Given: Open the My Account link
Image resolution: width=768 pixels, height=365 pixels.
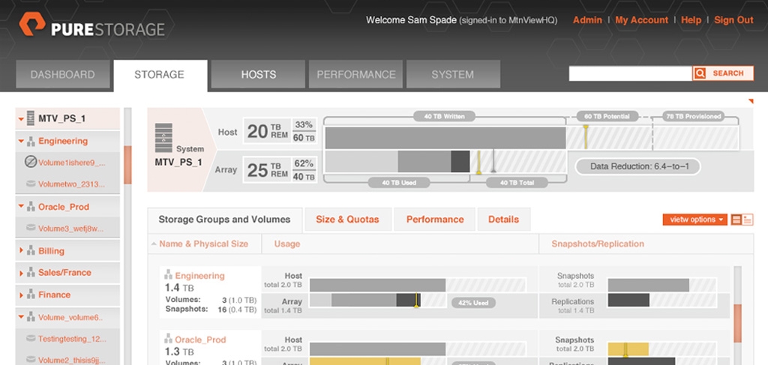Looking at the screenshot, I should tap(642, 20).
